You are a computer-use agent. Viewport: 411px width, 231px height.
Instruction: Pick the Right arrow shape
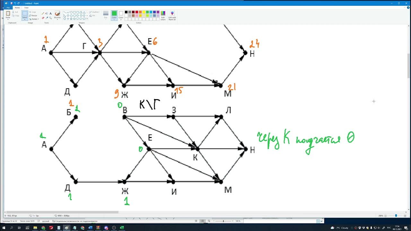[x=77, y=15]
